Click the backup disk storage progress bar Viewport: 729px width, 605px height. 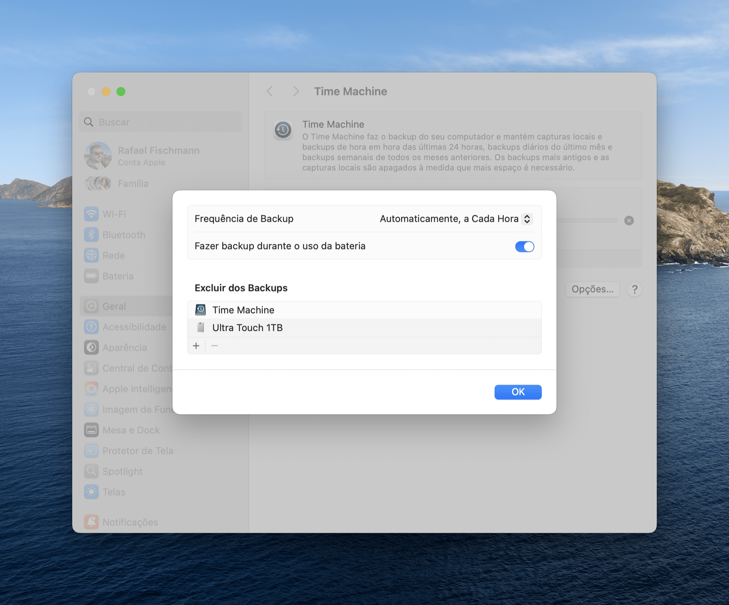coord(587,220)
